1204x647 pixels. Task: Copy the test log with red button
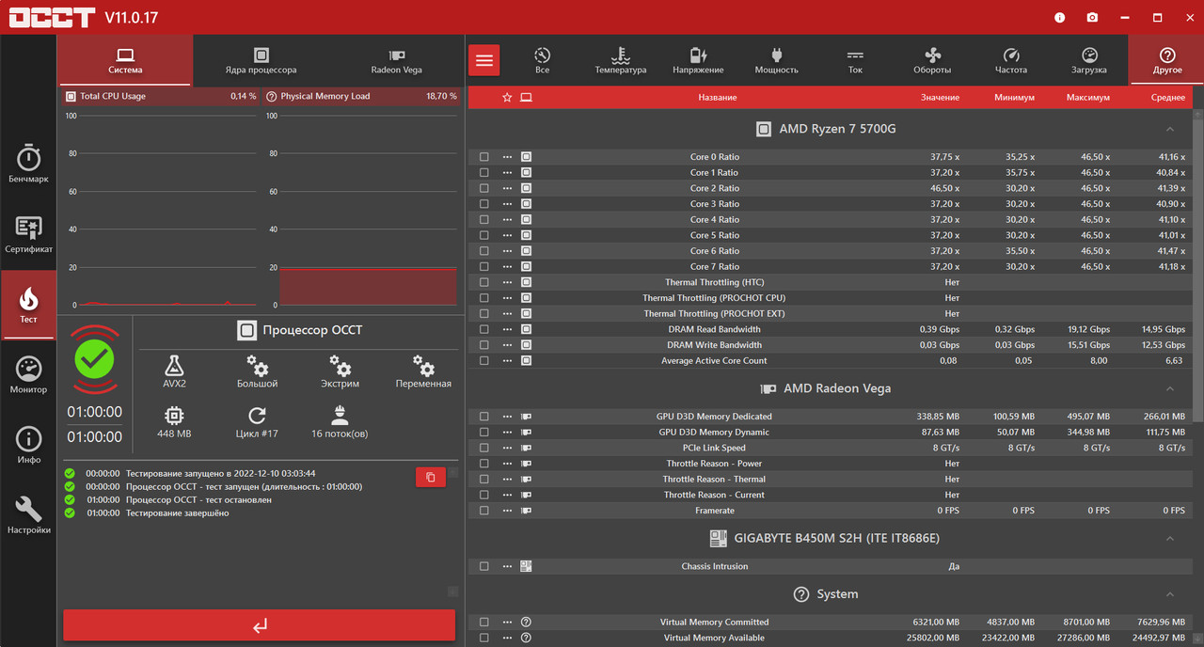(430, 477)
